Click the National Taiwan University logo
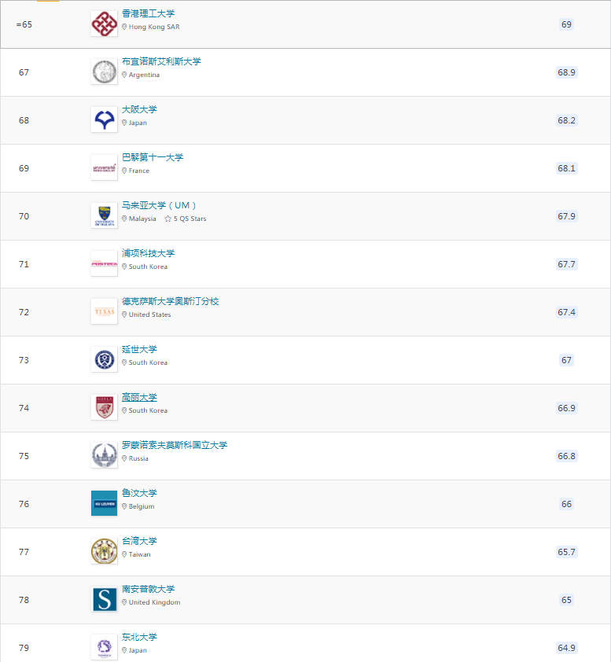 [105, 551]
